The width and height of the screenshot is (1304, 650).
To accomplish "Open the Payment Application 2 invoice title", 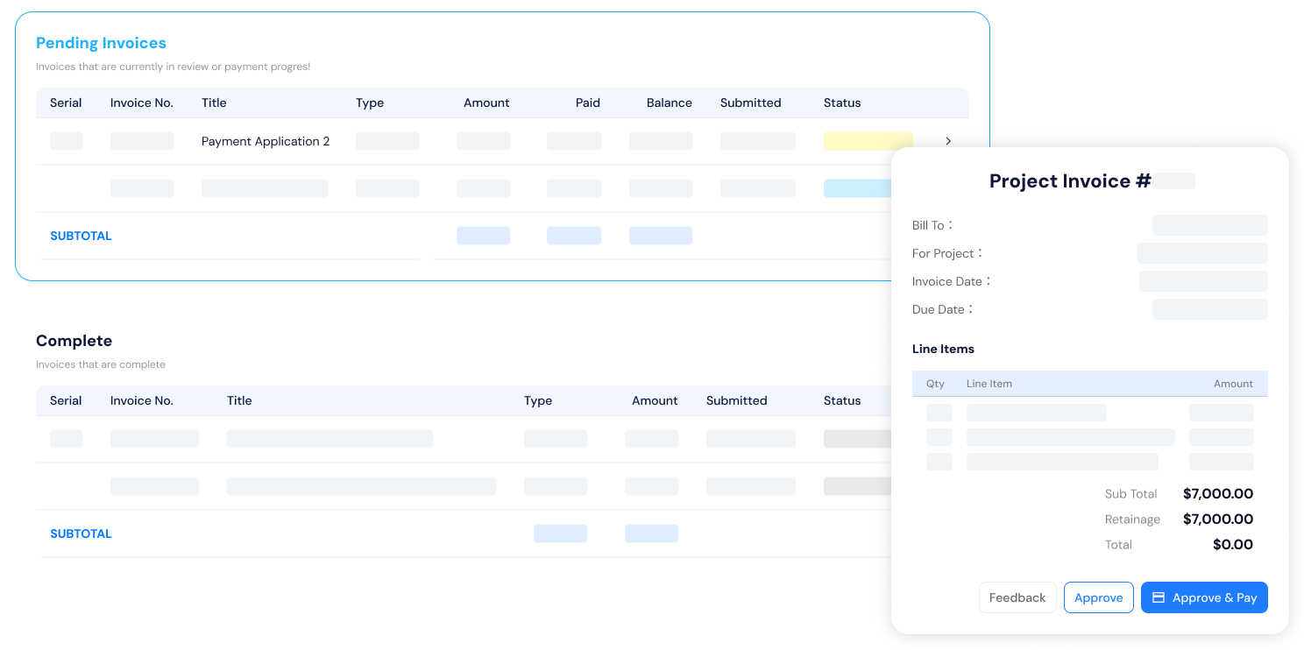I will tap(266, 141).
